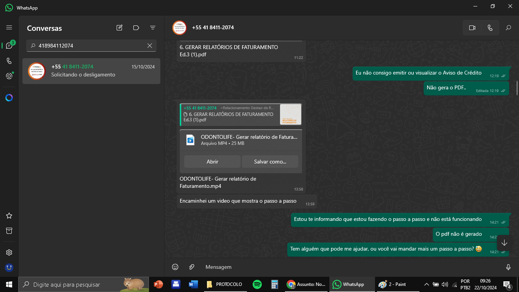Start a voice call with the contact

pos(490,28)
